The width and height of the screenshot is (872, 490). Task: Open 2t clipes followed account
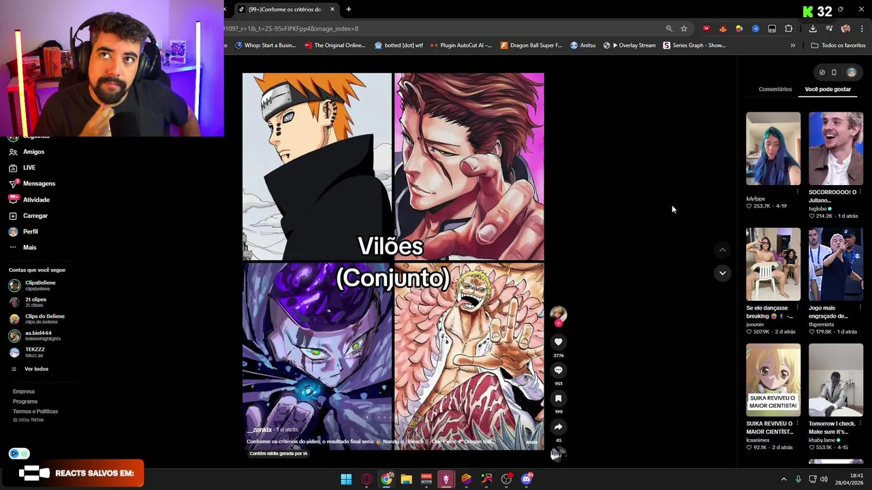[x=28, y=302]
